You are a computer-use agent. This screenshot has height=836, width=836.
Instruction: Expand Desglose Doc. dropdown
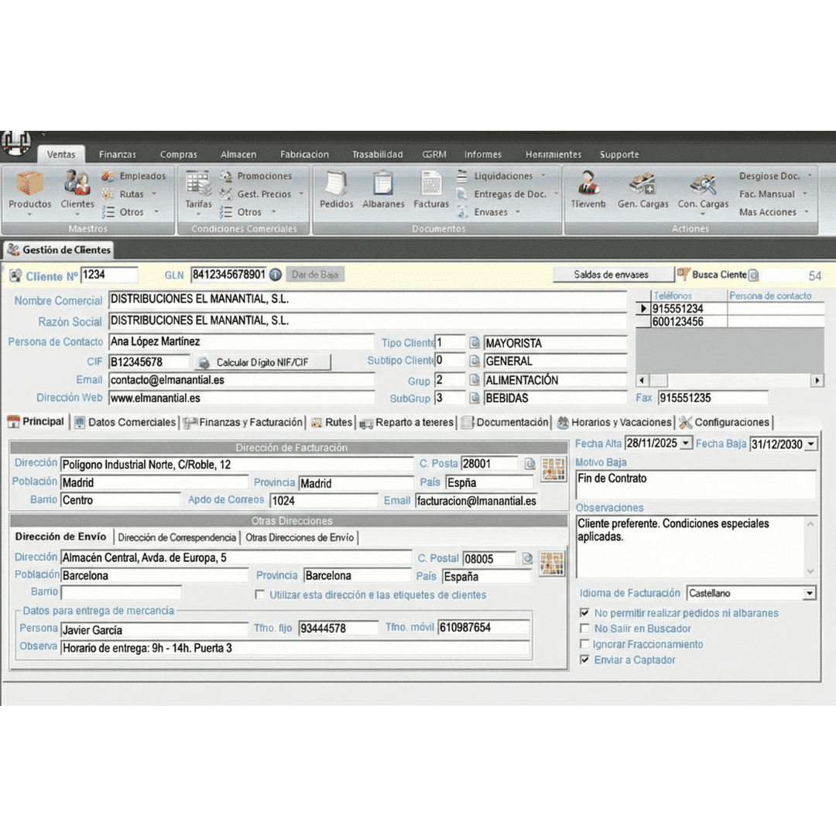(810, 176)
